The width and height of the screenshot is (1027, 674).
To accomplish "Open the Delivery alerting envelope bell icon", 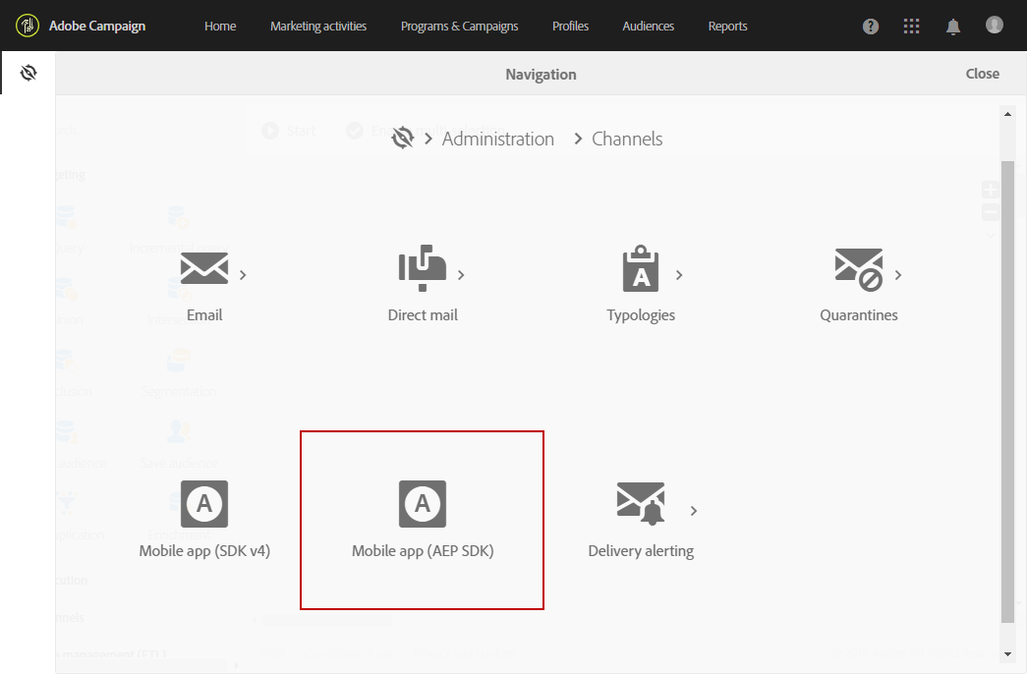I will coord(641,504).
